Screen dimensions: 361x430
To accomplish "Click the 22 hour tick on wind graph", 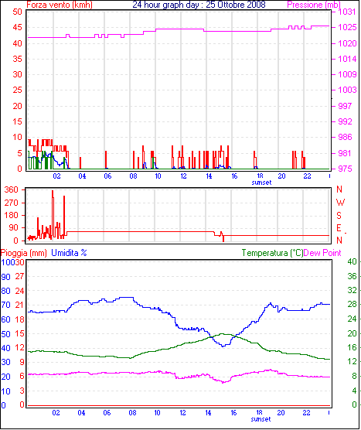I will [x=307, y=176].
